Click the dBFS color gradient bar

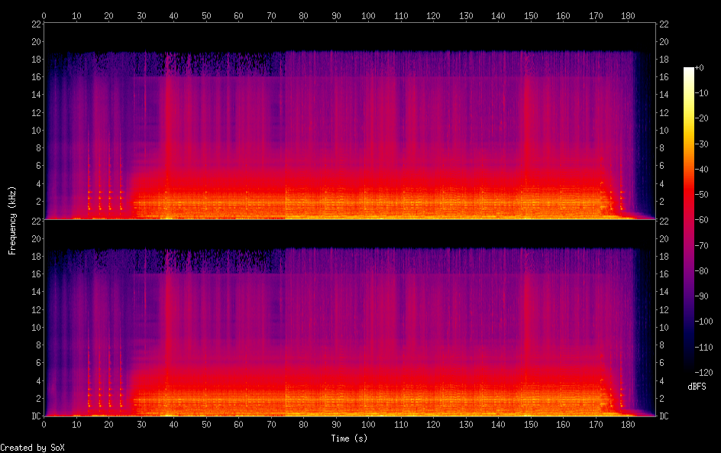click(x=688, y=220)
